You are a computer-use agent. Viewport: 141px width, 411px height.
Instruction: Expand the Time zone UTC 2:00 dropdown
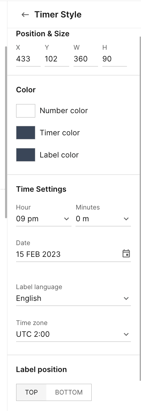[74, 334]
